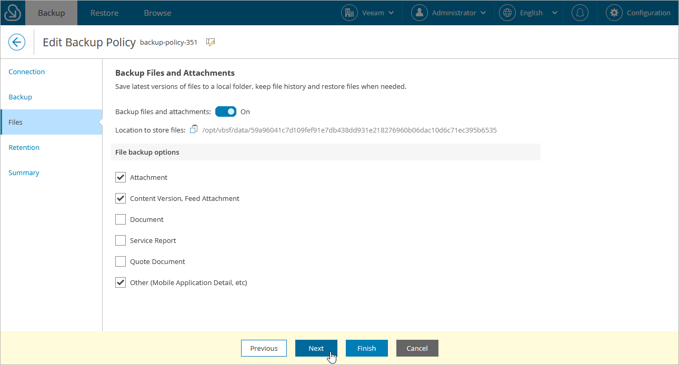
Task: Uncheck Other (Mobile Application Detail, etc) checkbox
Action: click(x=121, y=282)
